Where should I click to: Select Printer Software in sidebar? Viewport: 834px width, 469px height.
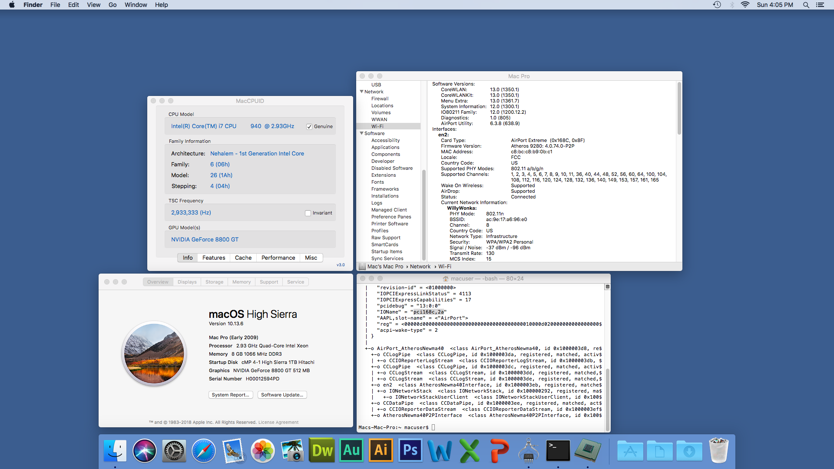390,224
